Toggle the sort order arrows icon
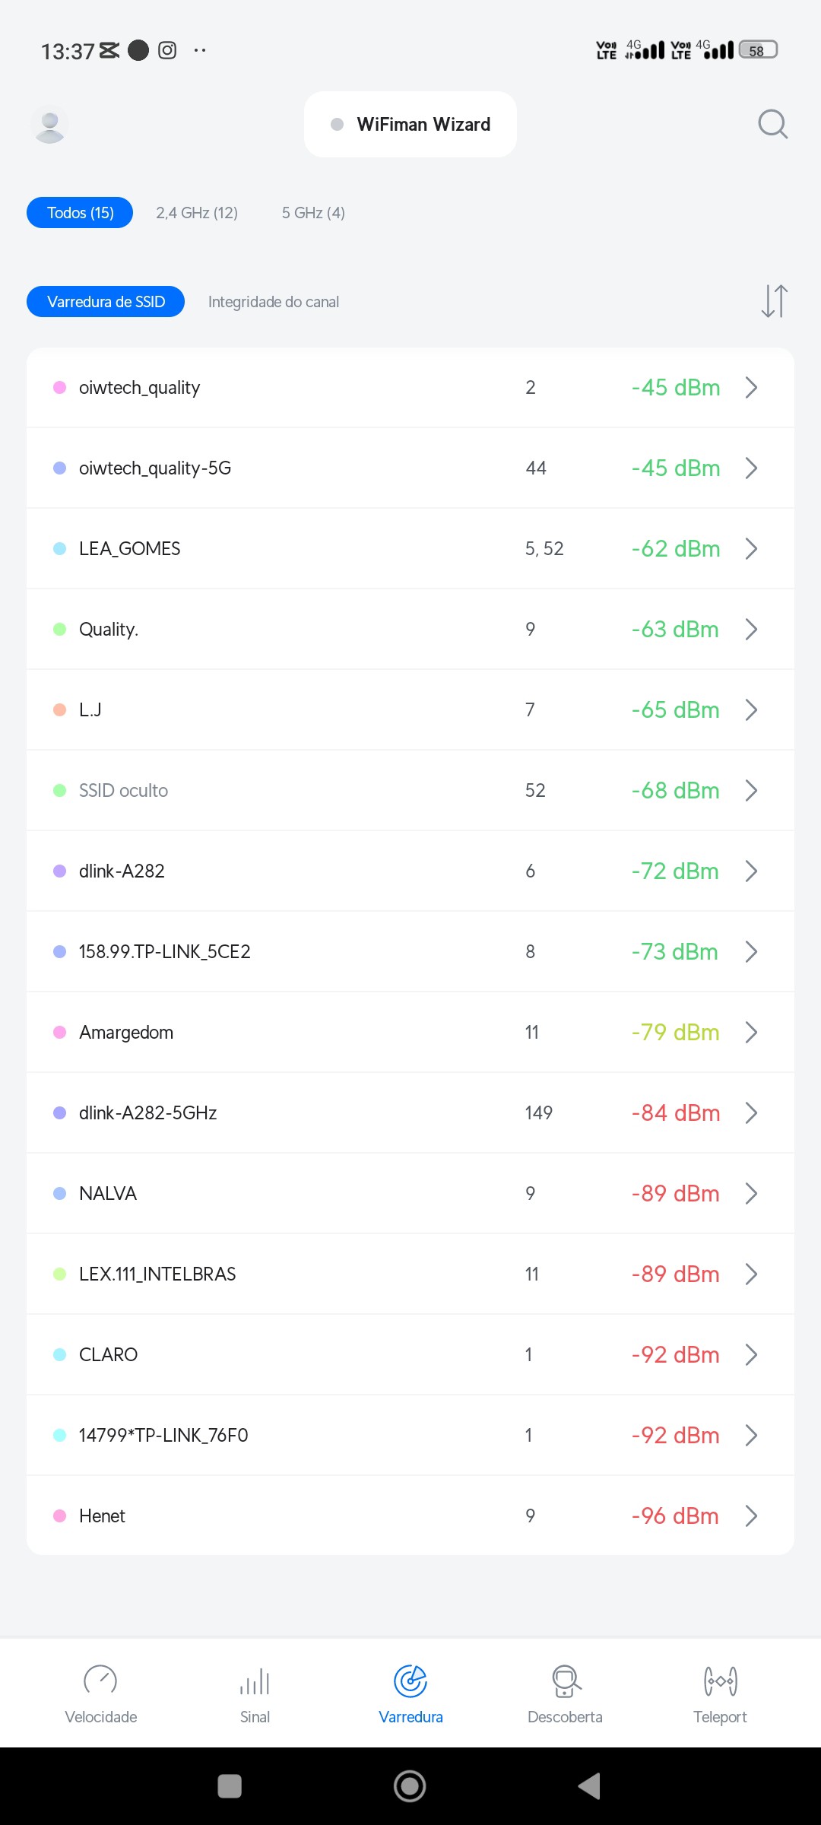The height and width of the screenshot is (1825, 821). (x=774, y=301)
